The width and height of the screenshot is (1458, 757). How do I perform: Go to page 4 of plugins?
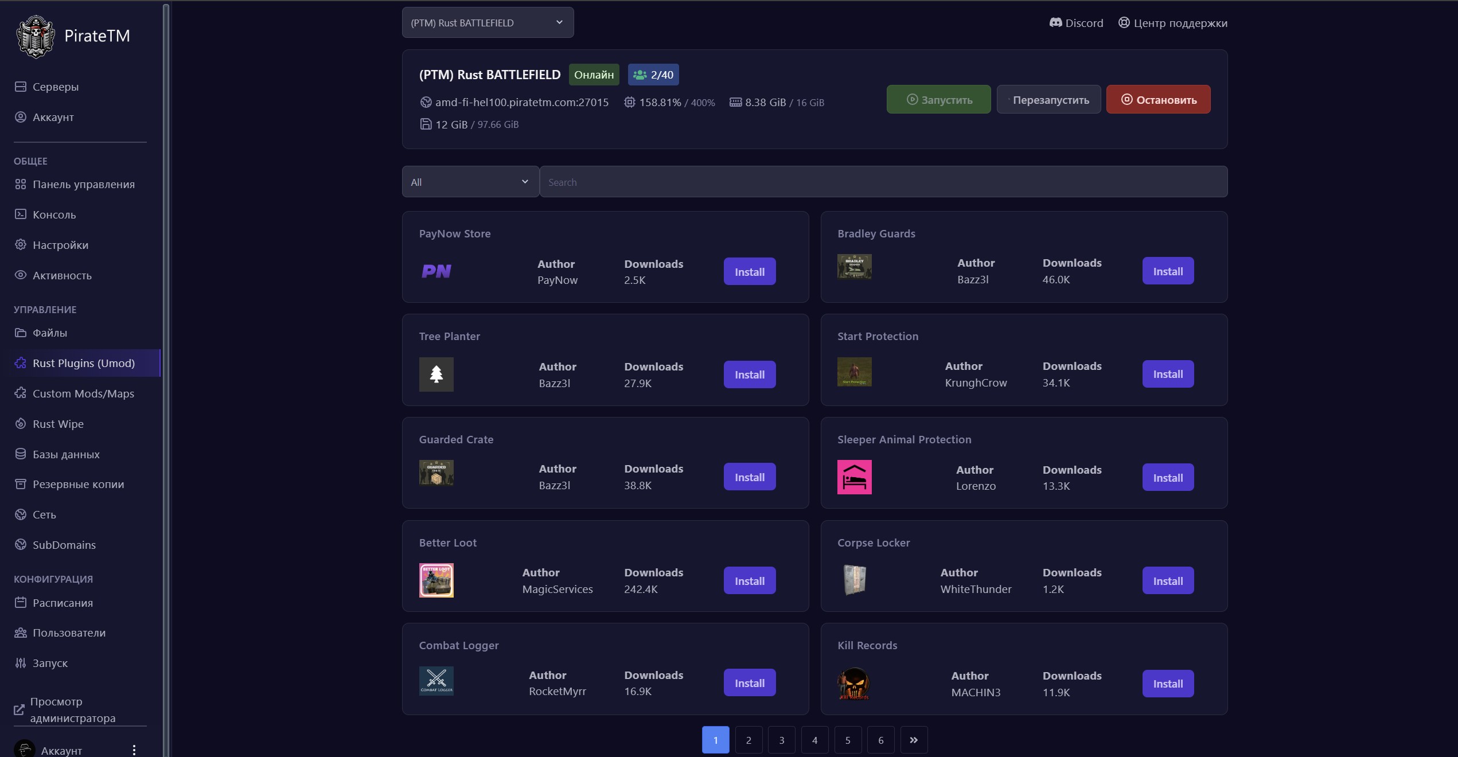(x=814, y=740)
